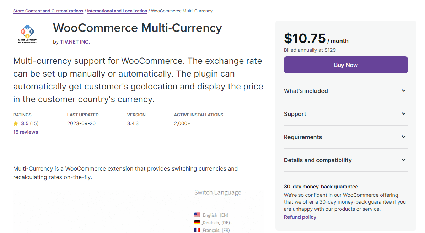Go to International and Localization breadcrumb
Screen dimensions: 425x233
117,11
